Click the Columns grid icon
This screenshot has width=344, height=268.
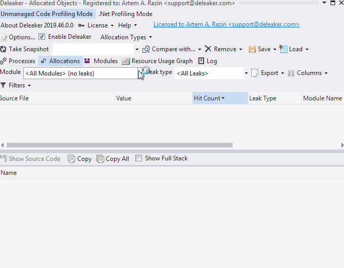tap(291, 73)
